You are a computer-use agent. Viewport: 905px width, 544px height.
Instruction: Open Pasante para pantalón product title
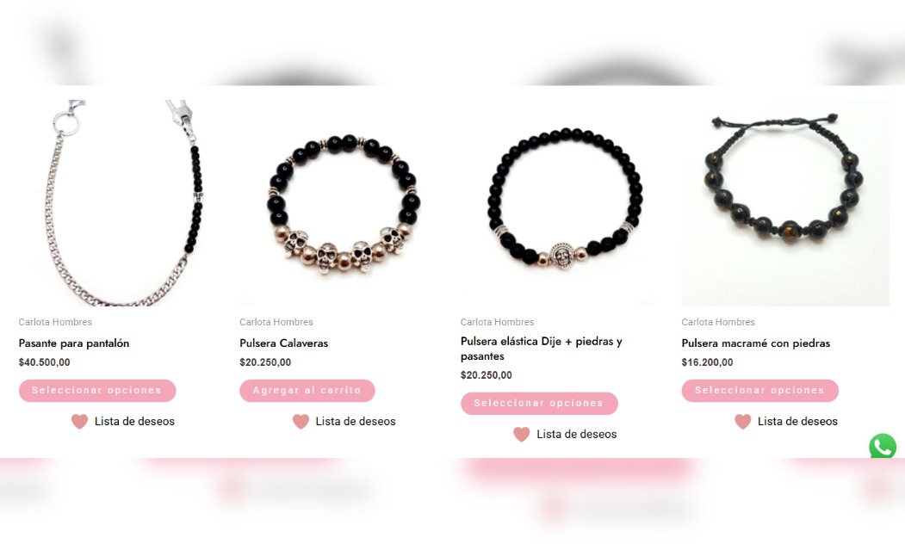(x=74, y=343)
